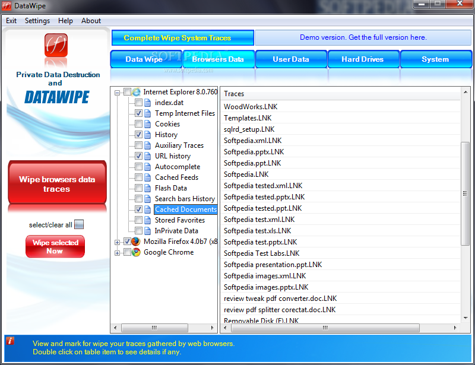
Task: Click Wipe selected Now button
Action: pyautogui.click(x=55, y=246)
